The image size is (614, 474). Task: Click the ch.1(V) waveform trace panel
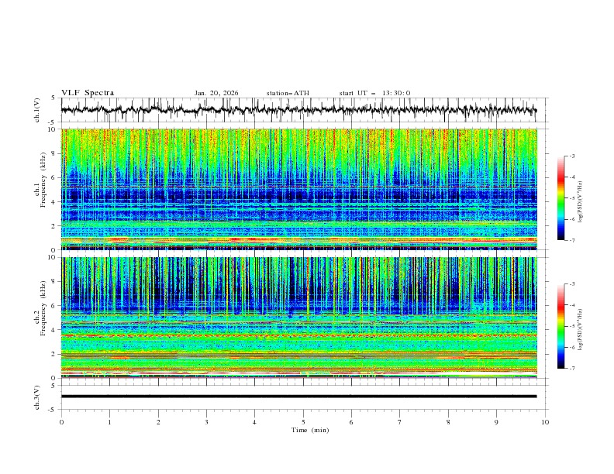(x=302, y=110)
